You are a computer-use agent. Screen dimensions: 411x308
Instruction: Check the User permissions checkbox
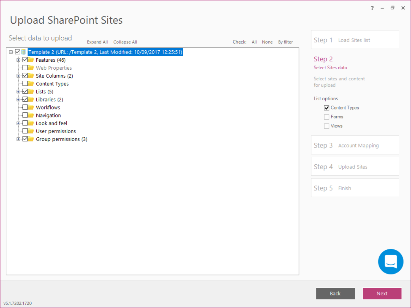click(x=25, y=131)
